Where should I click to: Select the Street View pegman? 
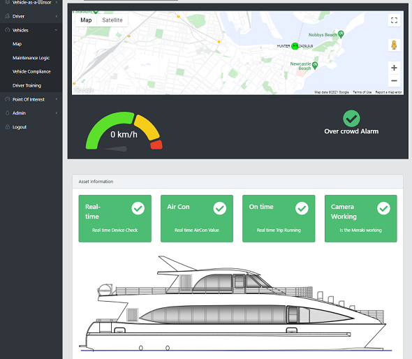(394, 45)
